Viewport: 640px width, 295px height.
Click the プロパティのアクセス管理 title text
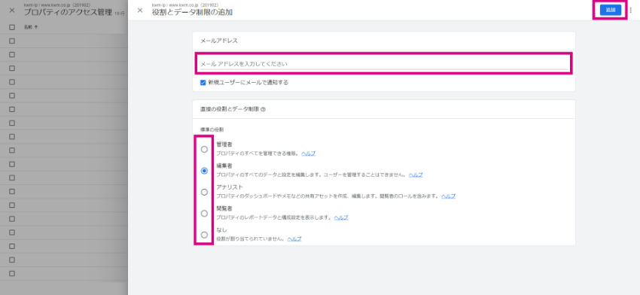pyautogui.click(x=67, y=13)
